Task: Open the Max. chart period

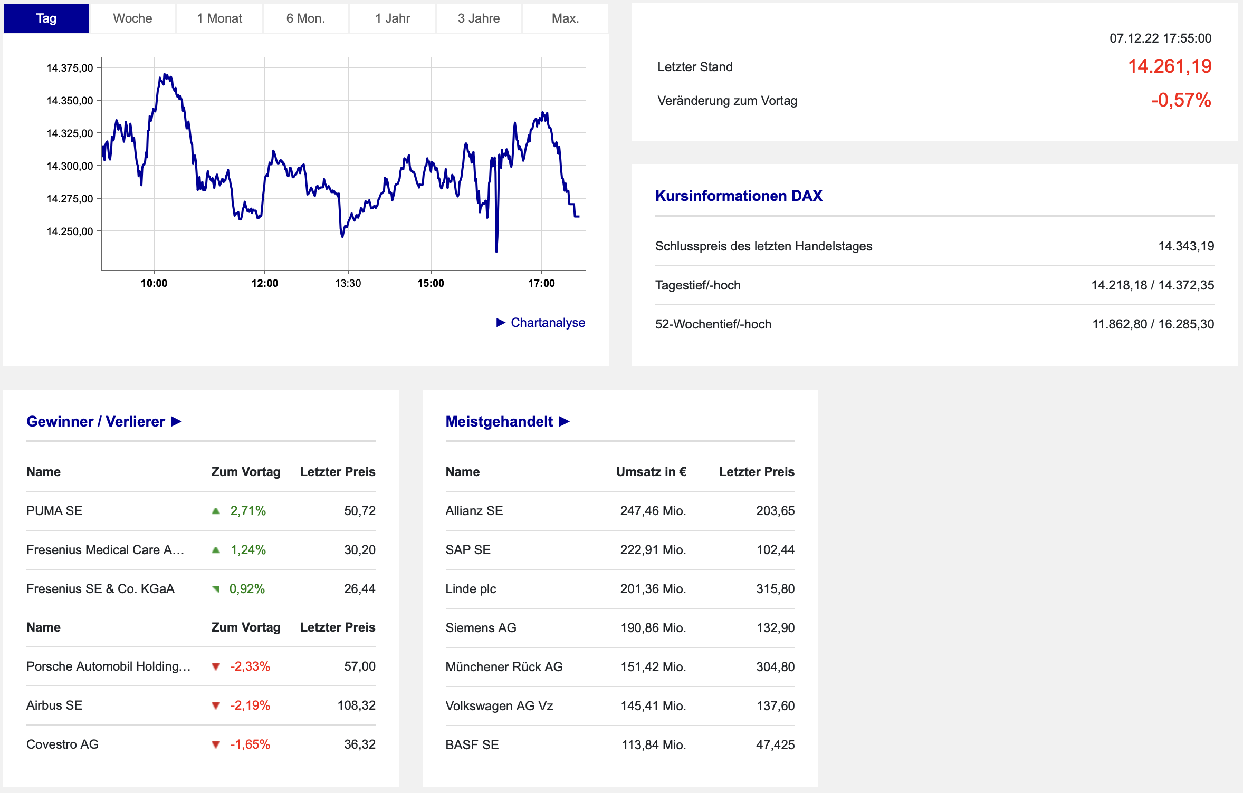Action: coord(565,18)
